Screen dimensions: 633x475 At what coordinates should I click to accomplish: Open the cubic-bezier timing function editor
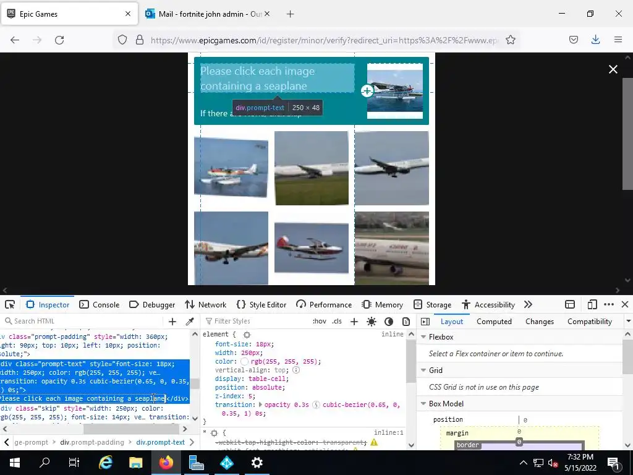tap(316, 404)
